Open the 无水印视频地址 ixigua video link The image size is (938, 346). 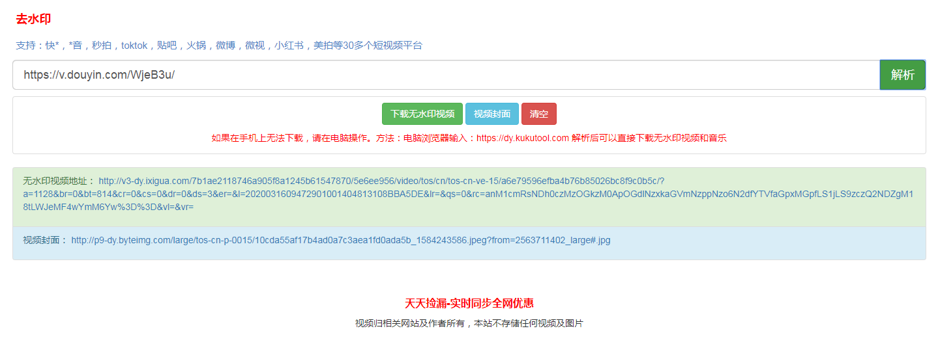pos(468,194)
